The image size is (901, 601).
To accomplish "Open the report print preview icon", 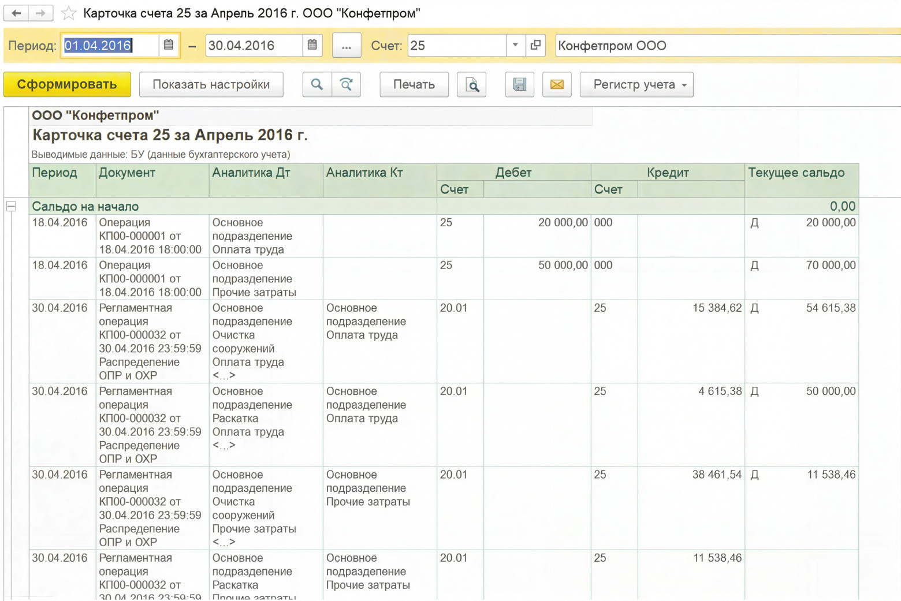I will (472, 84).
